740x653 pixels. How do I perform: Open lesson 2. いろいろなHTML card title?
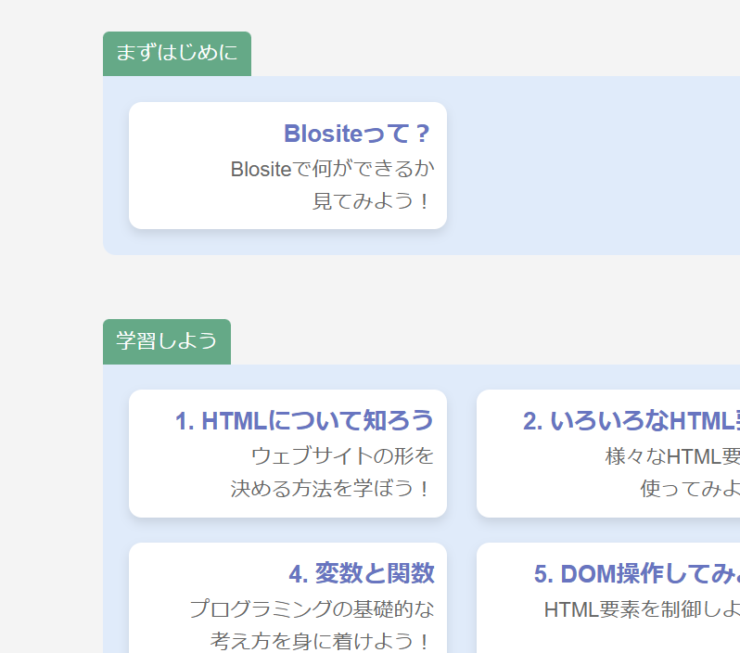pyautogui.click(x=631, y=421)
